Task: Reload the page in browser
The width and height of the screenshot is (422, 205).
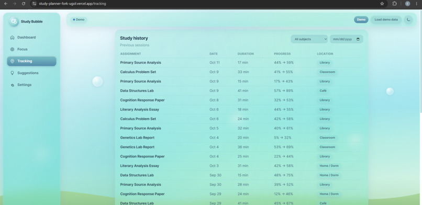Action: point(24,4)
